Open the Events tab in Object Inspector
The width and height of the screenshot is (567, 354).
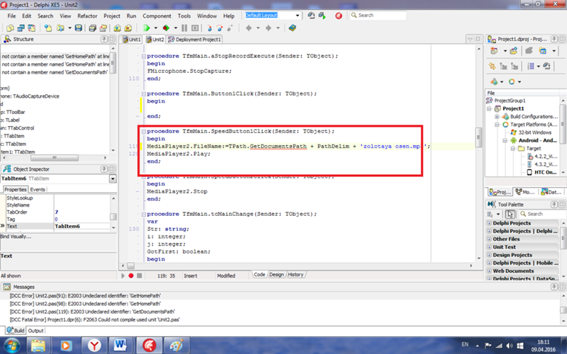[x=38, y=189]
